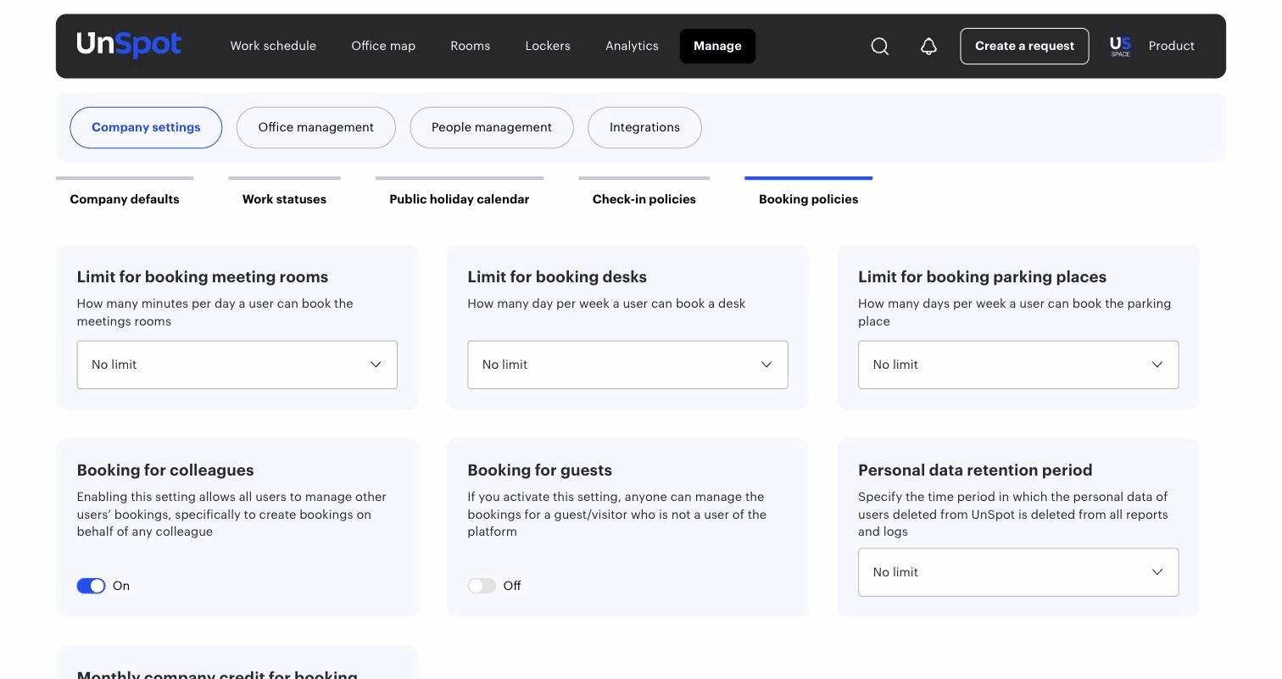
Task: Open notifications bell icon
Action: coord(928,46)
